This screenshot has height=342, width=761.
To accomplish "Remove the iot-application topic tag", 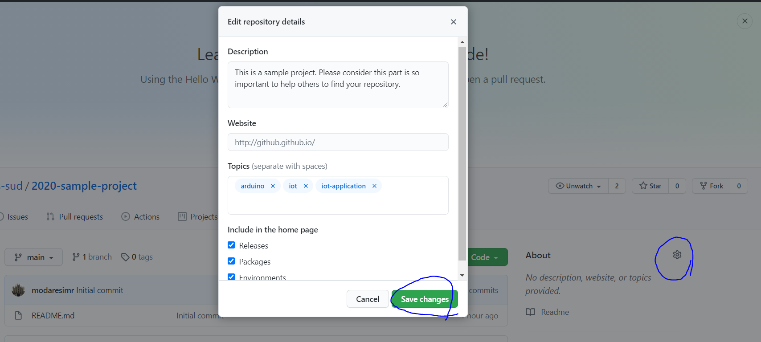I will (374, 186).
